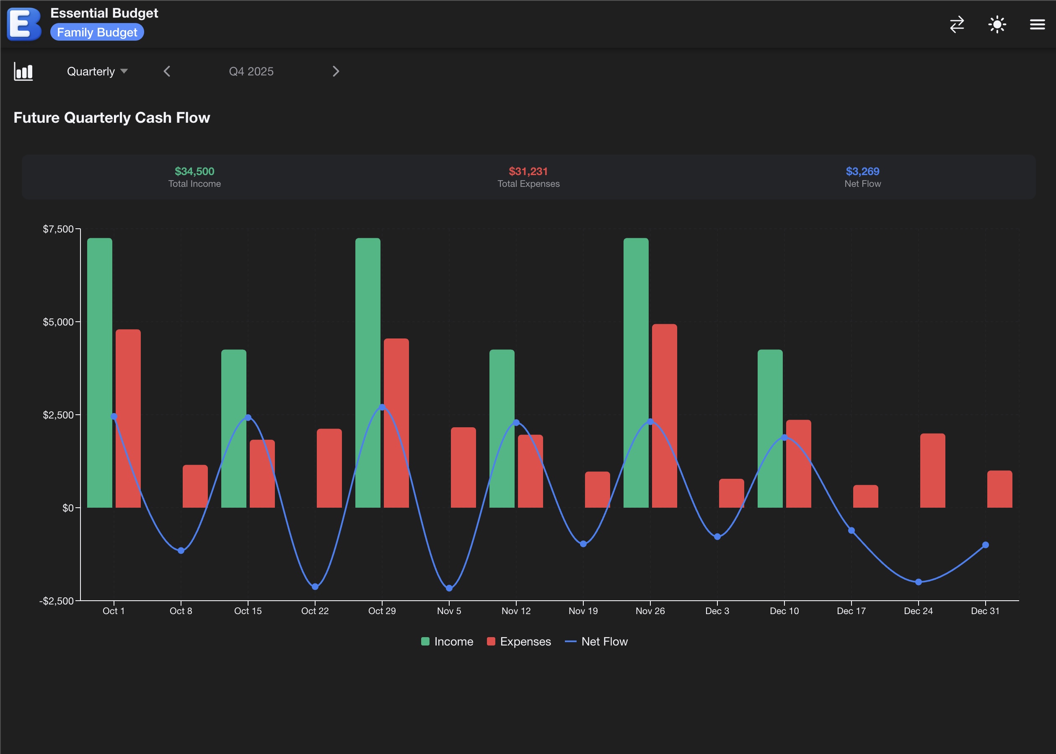Click the red expenses bar at Dec 24
The width and height of the screenshot is (1056, 754).
932,470
